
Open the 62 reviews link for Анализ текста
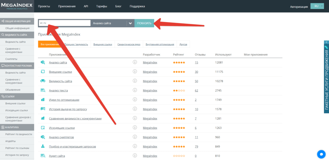coord(196,90)
